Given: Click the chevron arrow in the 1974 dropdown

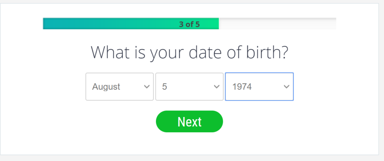Looking at the screenshot, I should click(x=286, y=87).
